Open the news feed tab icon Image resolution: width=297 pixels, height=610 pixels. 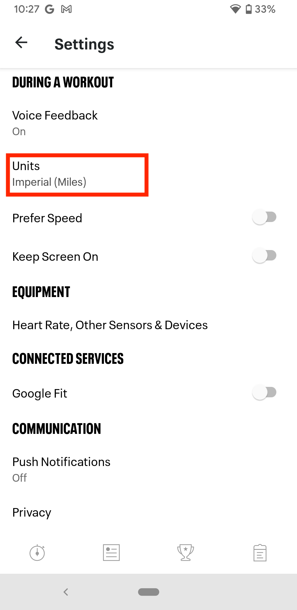pos(111,552)
